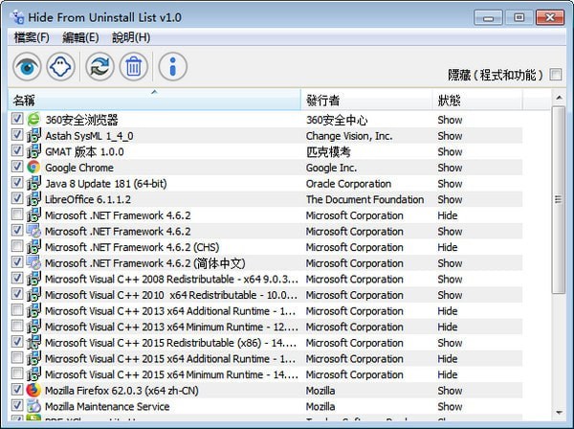
Task: Click the blue Info toolbar icon
Action: (x=172, y=66)
